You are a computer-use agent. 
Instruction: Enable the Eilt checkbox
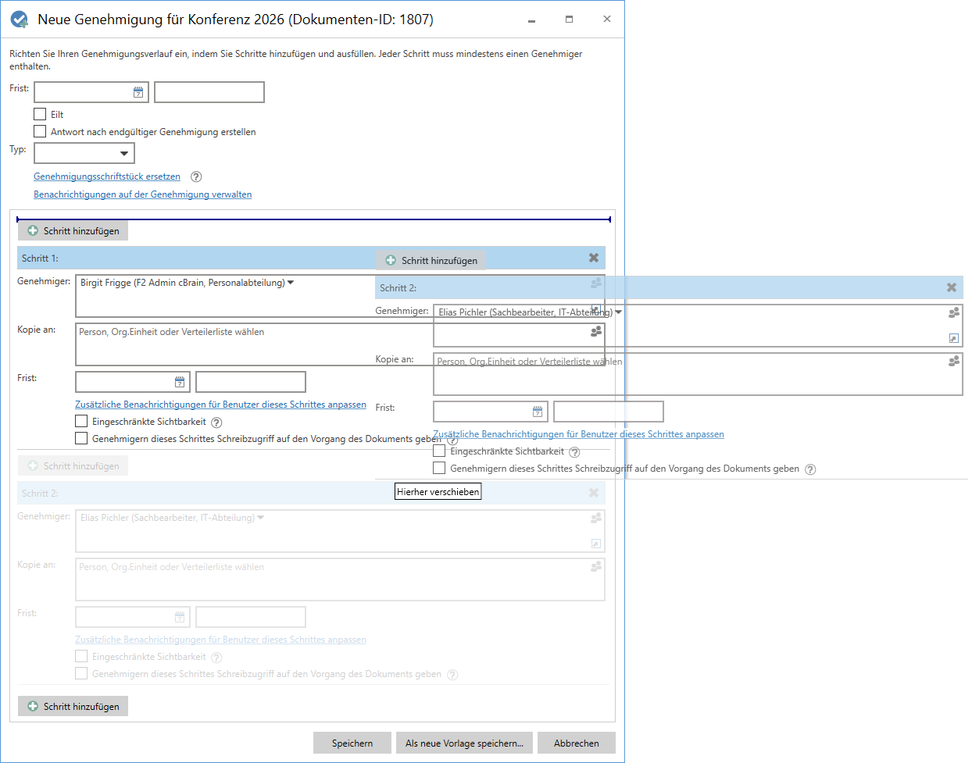tap(40, 114)
